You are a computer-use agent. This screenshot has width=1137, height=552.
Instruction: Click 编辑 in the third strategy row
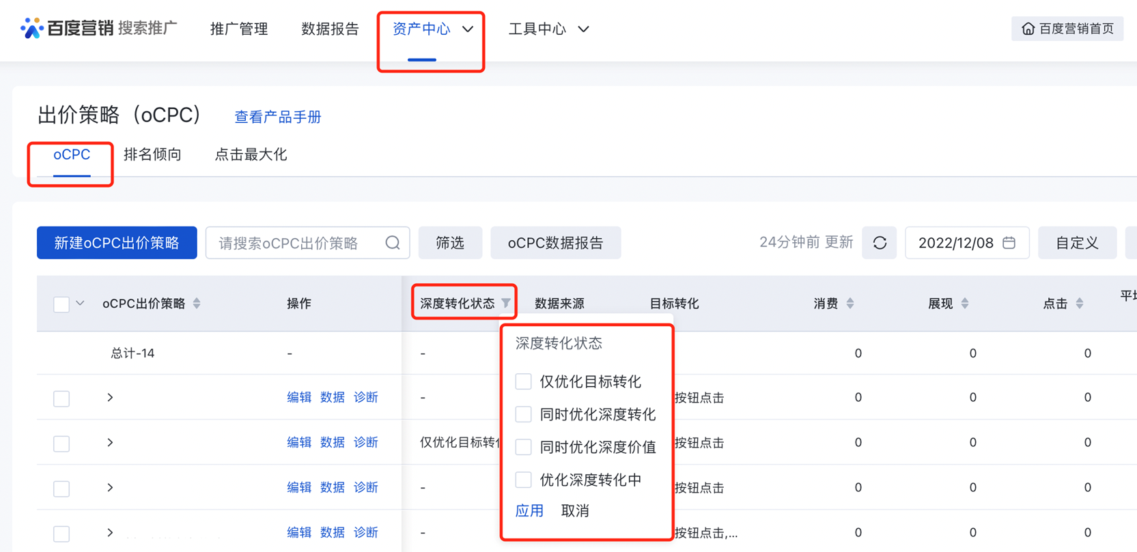299,487
